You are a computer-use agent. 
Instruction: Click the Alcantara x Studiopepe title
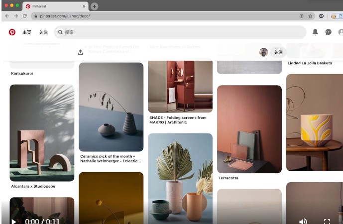(33, 186)
